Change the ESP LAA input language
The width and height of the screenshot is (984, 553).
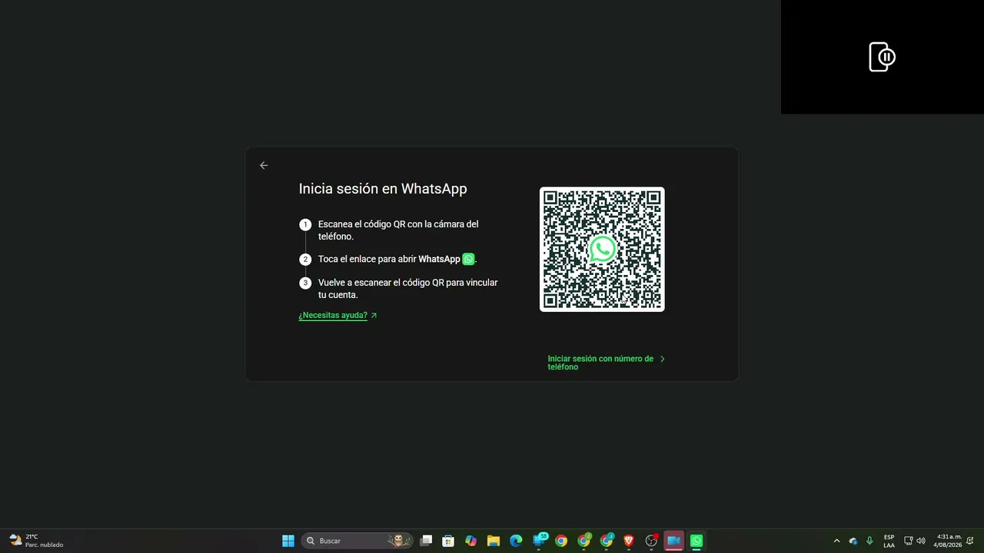[889, 541]
